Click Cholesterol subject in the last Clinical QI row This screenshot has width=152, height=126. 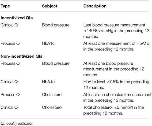(52, 108)
